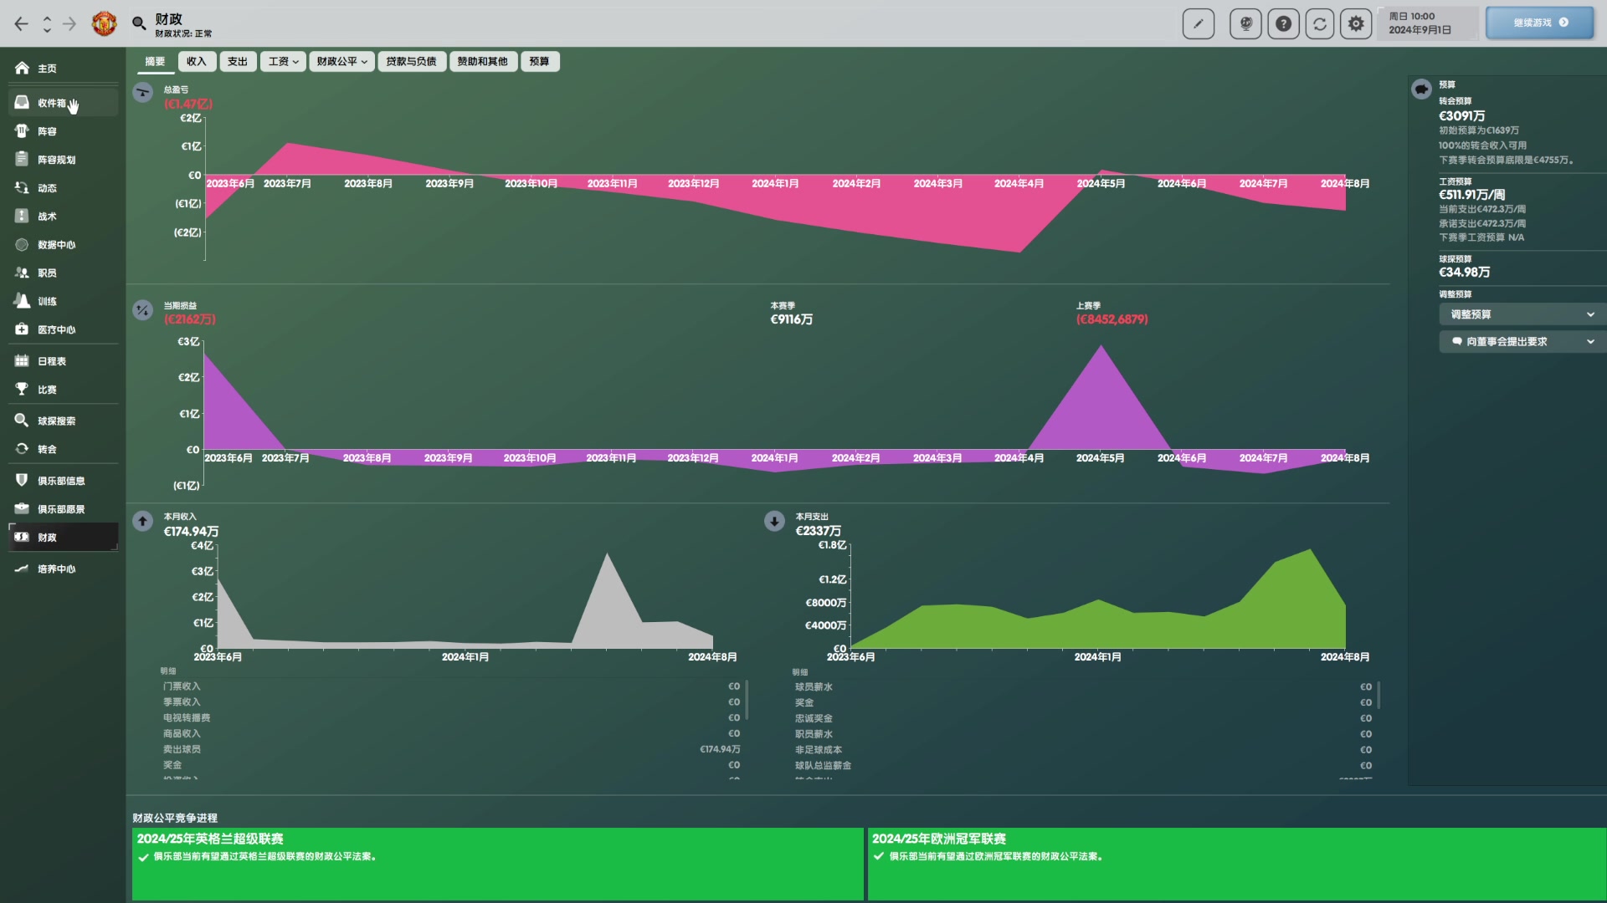The image size is (1607, 903).
Task: Click the 2024/25年英格兰超级联赛 green panel
Action: point(497,863)
